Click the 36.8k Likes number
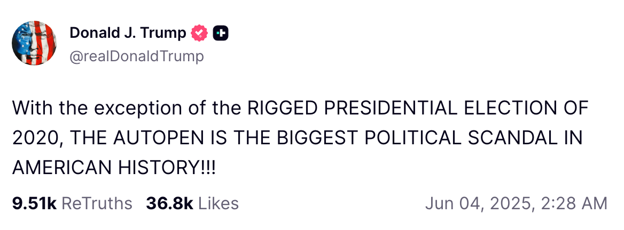The image size is (624, 230). (169, 203)
